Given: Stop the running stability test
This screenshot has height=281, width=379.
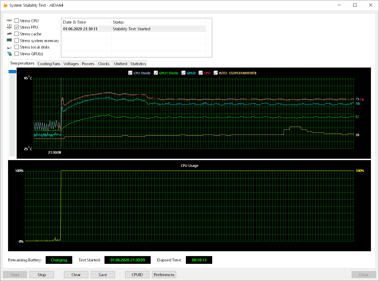Looking at the screenshot, I should click(42, 275).
